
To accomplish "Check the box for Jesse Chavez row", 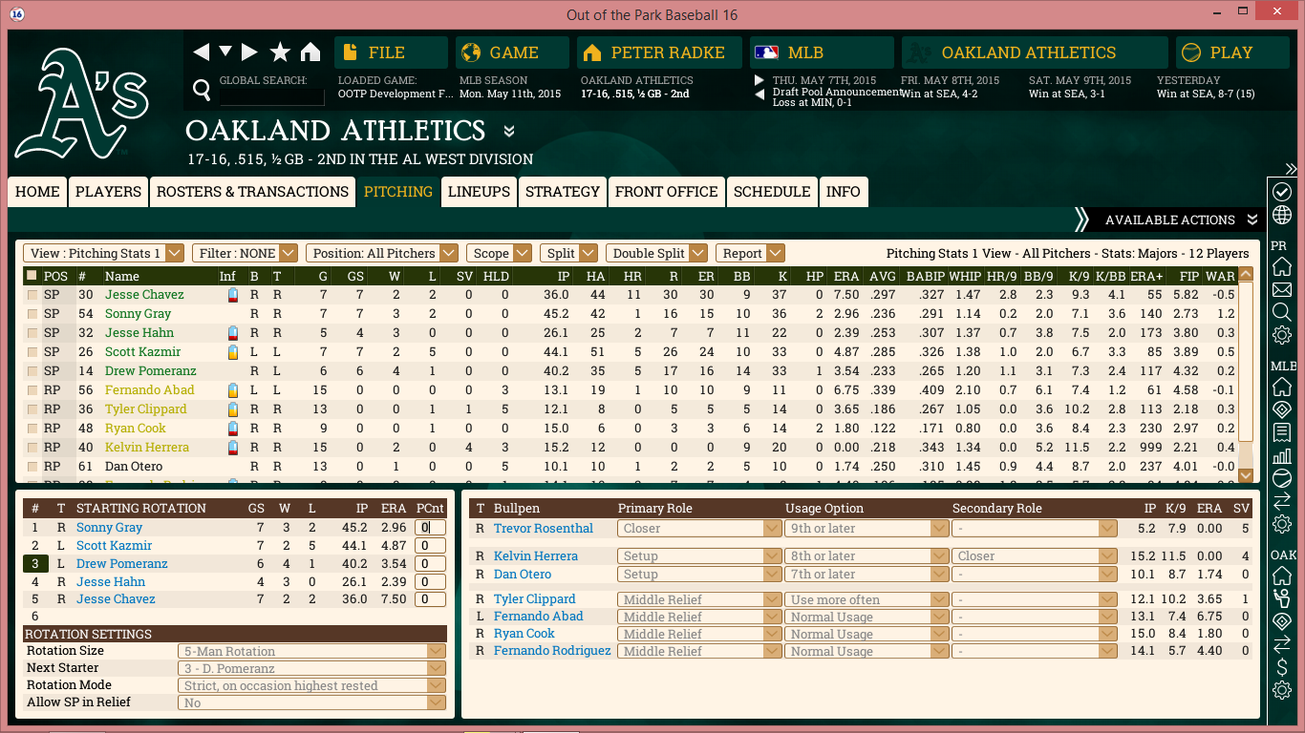I will pyautogui.click(x=33, y=295).
